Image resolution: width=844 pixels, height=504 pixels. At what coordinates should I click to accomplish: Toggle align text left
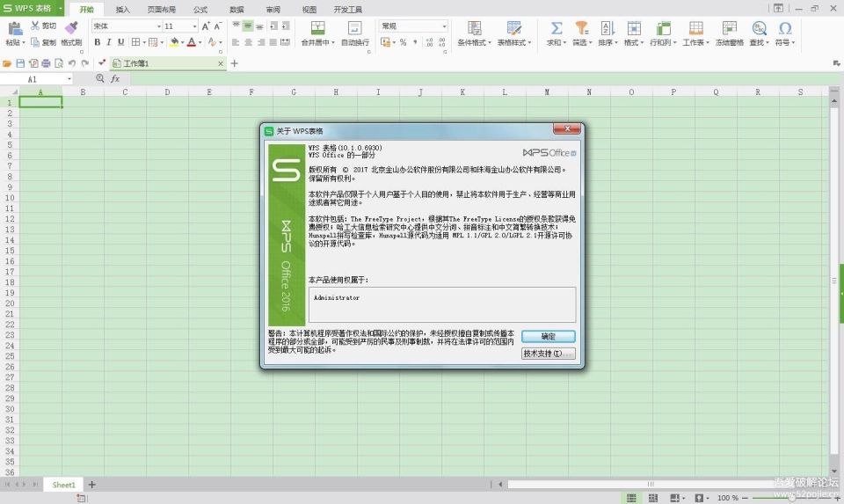tap(236, 42)
